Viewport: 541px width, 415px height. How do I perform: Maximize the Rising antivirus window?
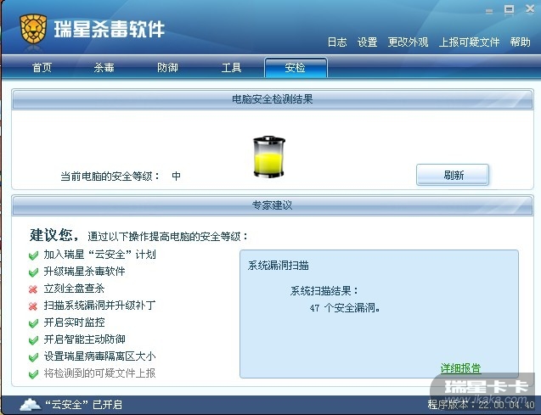[509, 9]
